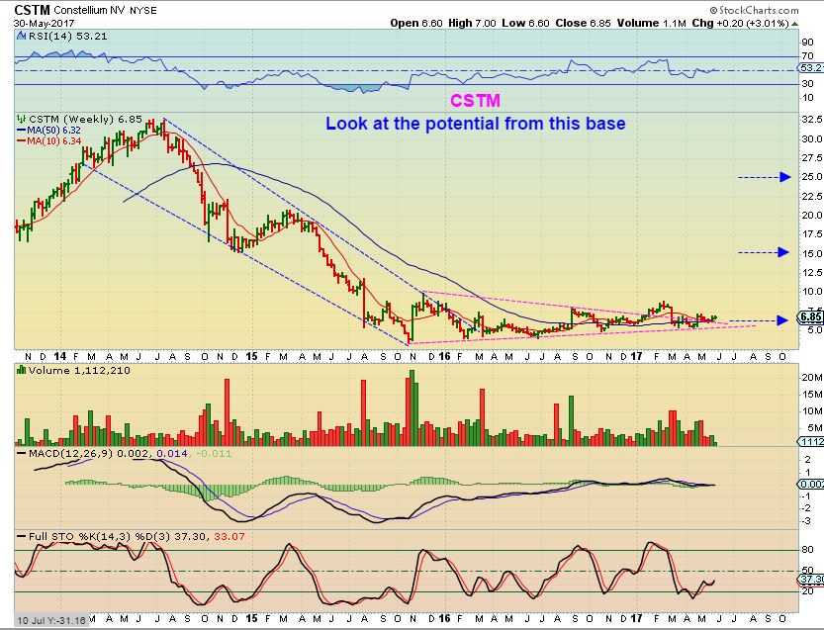Click the blue arrow pointing at 25.0
The height and width of the screenshot is (630, 824).
(765, 177)
